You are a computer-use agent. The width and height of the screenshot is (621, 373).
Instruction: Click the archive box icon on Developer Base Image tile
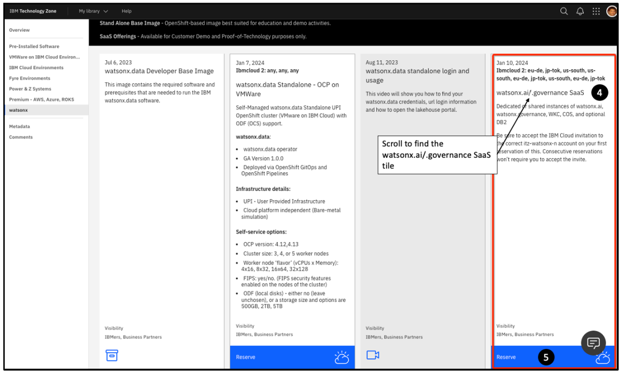click(112, 355)
